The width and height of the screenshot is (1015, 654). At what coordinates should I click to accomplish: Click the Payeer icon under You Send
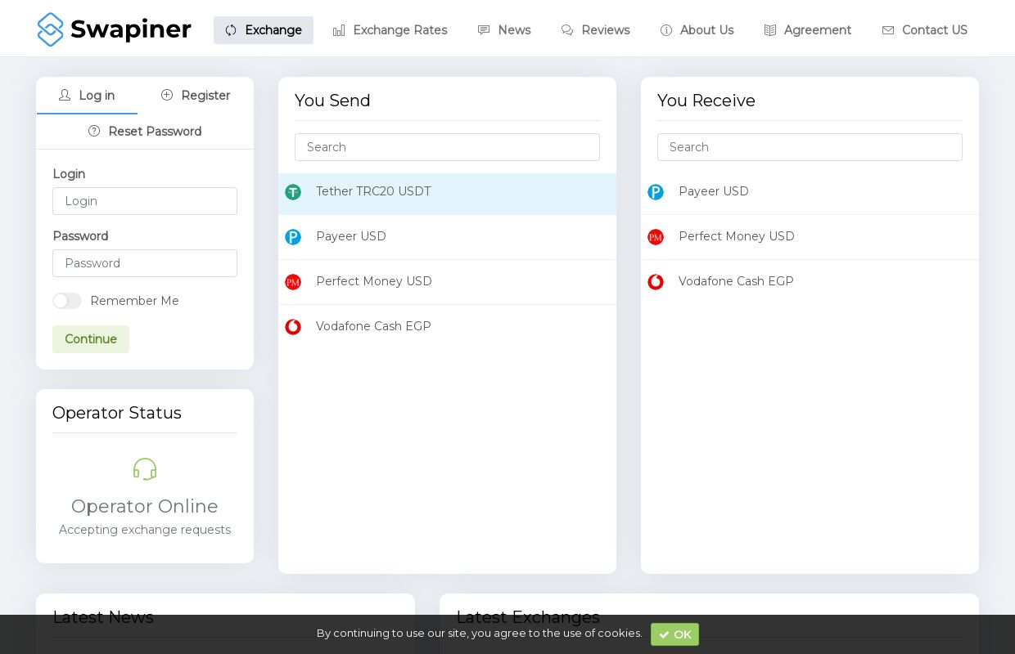[x=293, y=237]
